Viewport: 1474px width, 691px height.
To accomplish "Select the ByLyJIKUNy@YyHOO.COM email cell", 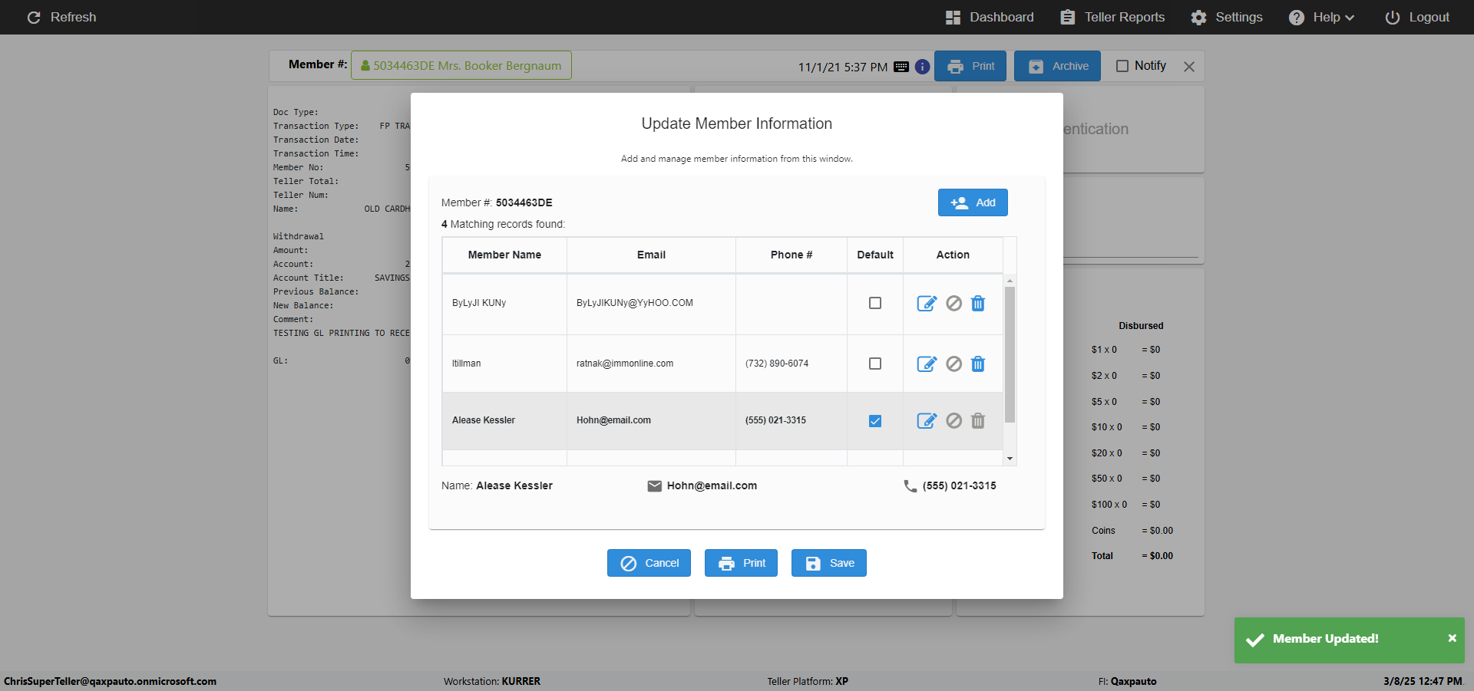I will click(651, 303).
